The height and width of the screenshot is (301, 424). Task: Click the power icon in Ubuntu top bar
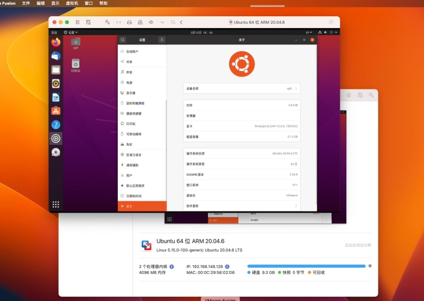(x=331, y=33)
